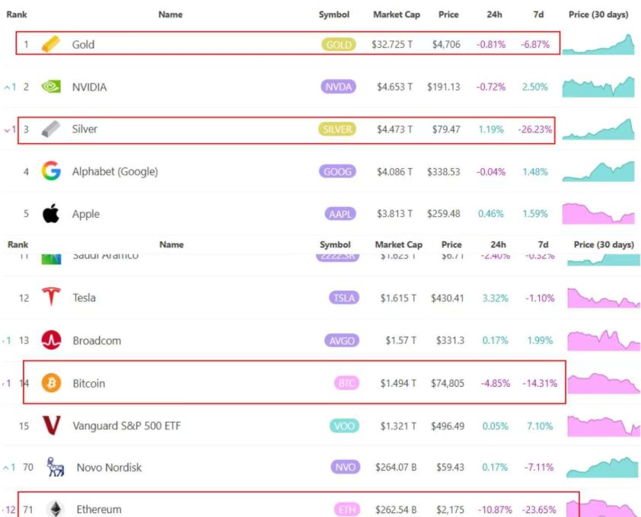Click the SILVER symbol badge
The height and width of the screenshot is (517, 641).
point(337,129)
